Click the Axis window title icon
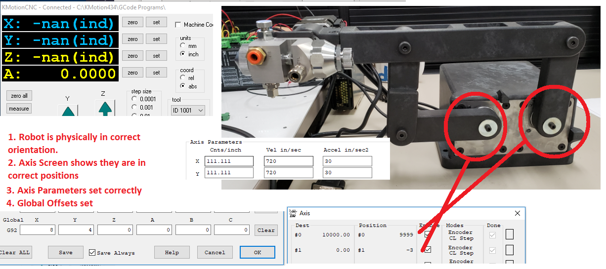This screenshot has height=269, width=606. click(x=293, y=213)
